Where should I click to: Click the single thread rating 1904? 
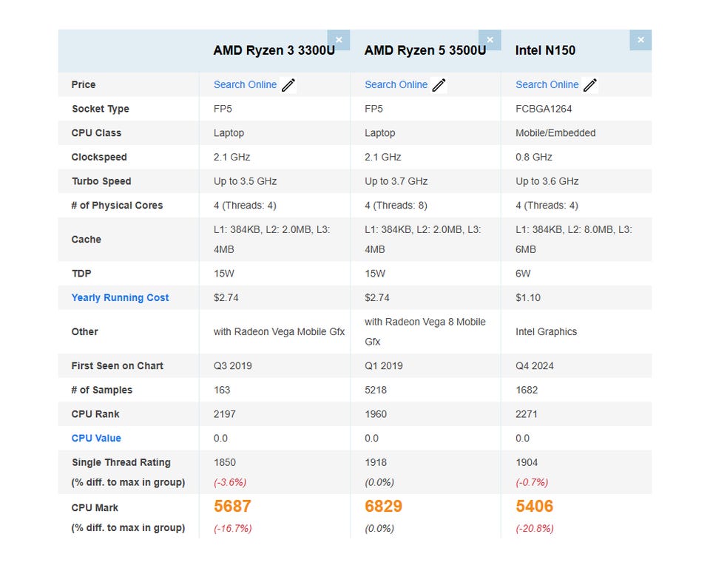click(527, 462)
